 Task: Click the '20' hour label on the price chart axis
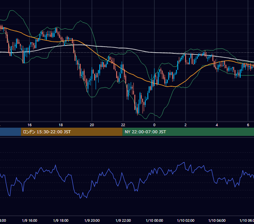[92, 125]
